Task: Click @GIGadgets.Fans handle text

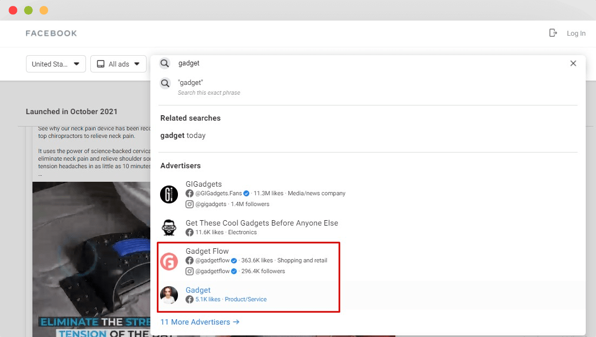Action: pyautogui.click(x=218, y=193)
